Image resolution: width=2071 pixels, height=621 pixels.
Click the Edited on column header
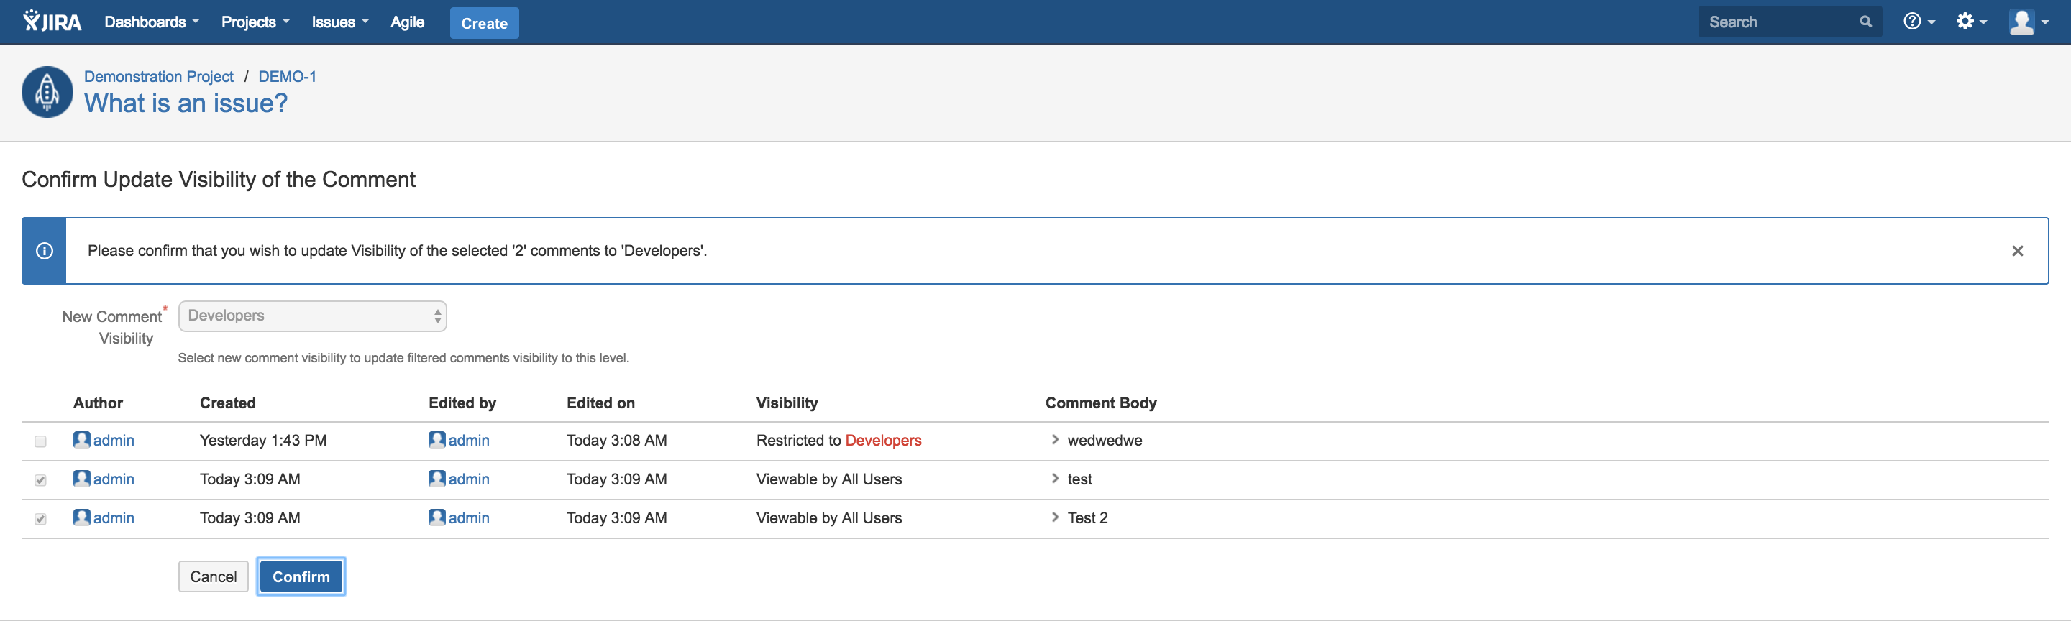(x=600, y=402)
